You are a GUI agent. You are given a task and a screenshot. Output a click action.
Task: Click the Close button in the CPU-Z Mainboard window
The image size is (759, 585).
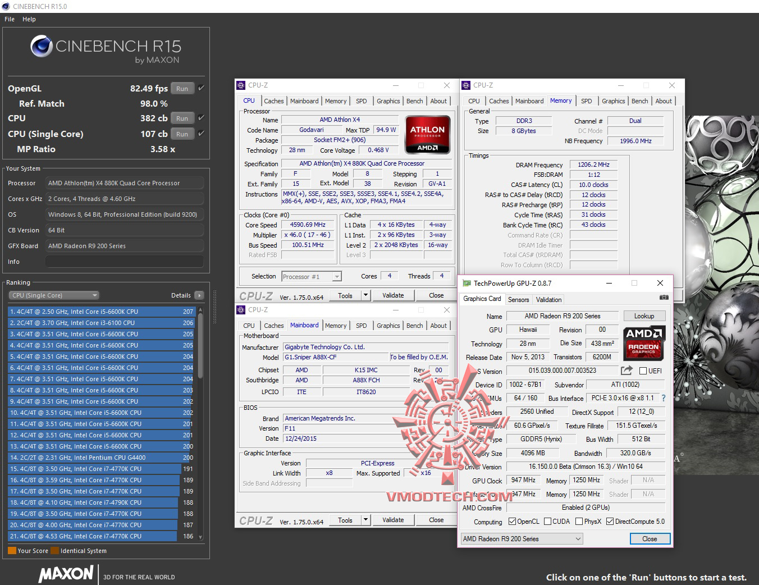coord(436,520)
